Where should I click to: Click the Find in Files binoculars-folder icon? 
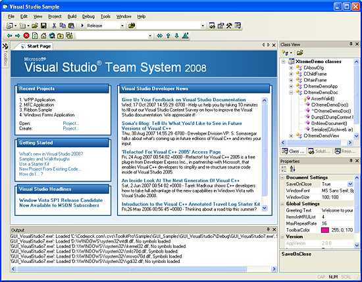coord(132,26)
